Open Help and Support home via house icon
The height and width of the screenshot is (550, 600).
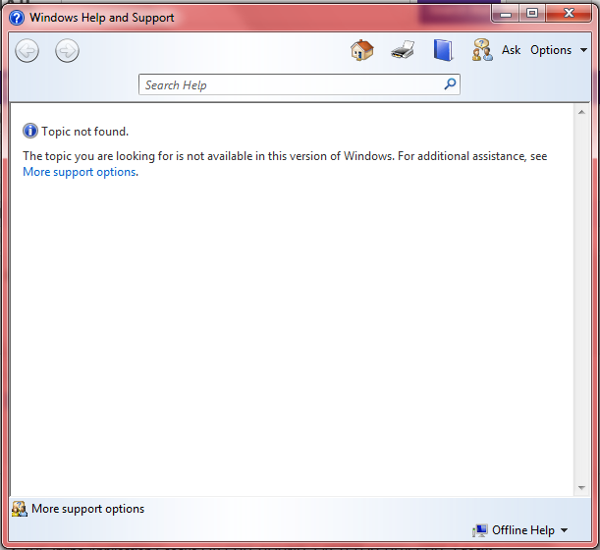click(361, 50)
